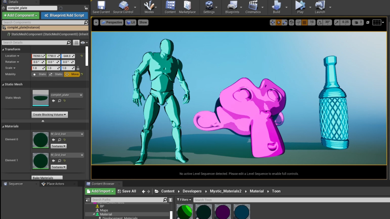The width and height of the screenshot is (390, 219).
Task: Click the Launch toolbar icon
Action: point(320,7)
